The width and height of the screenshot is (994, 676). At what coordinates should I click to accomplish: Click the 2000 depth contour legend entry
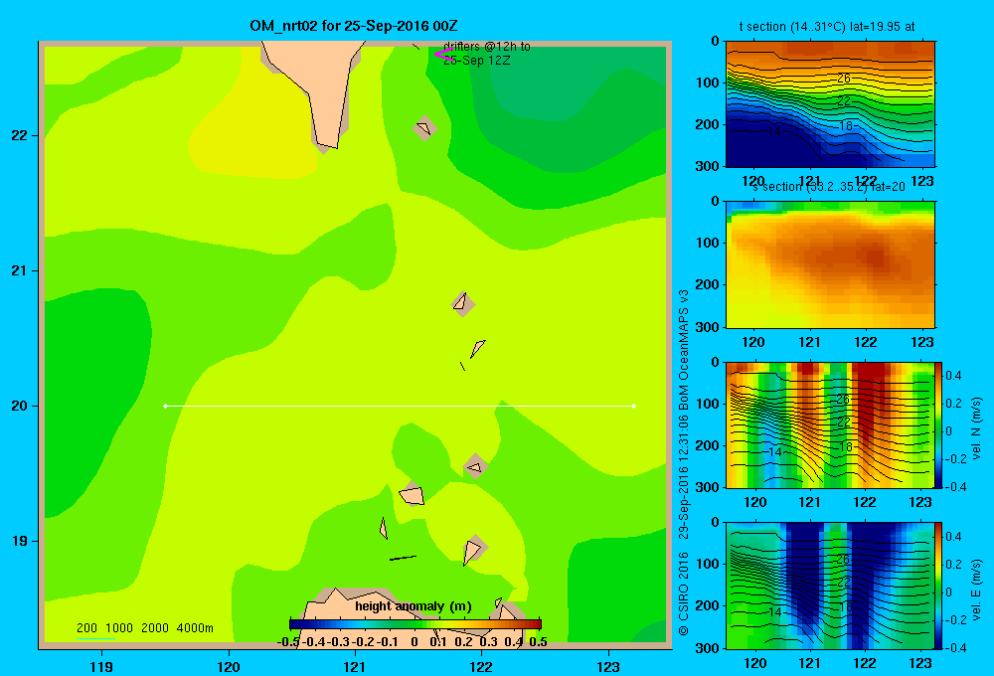(x=155, y=628)
